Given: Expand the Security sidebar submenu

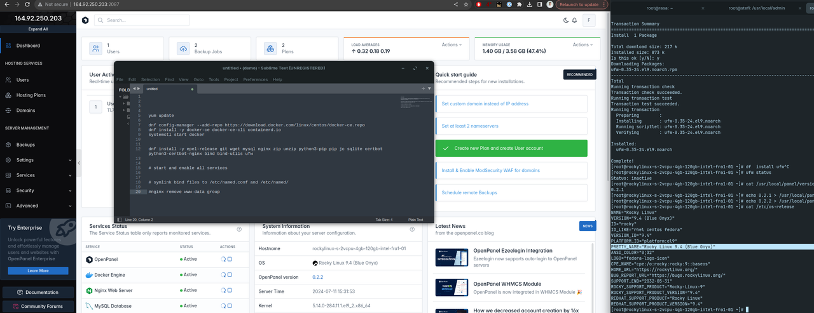Looking at the screenshot, I should click(38, 190).
